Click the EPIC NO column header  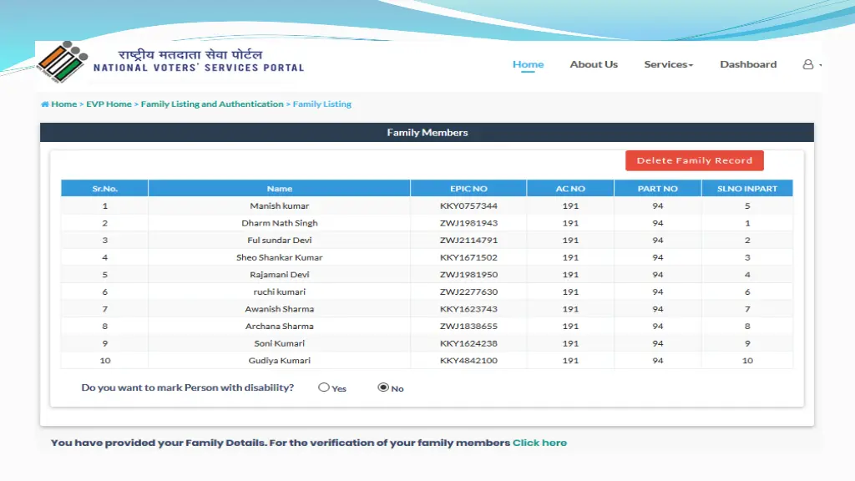tap(468, 189)
